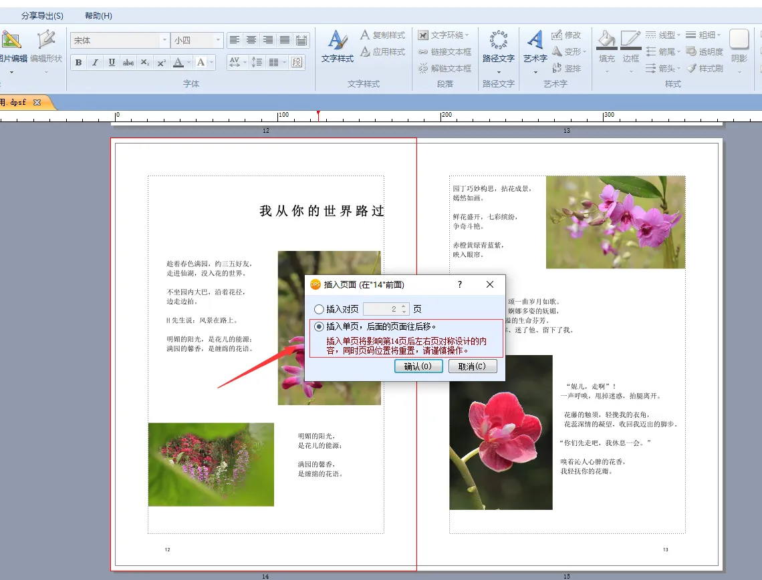Screen dimensions: 762x580
Task: Apply italic text formatting
Action: (95, 63)
